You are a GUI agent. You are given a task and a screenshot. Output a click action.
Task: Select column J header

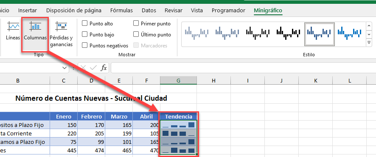[281, 81]
